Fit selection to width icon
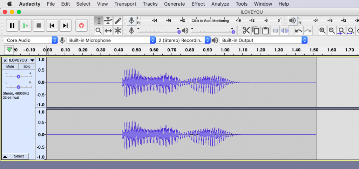Viewport: 359px width, 169px height. click(x=341, y=30)
